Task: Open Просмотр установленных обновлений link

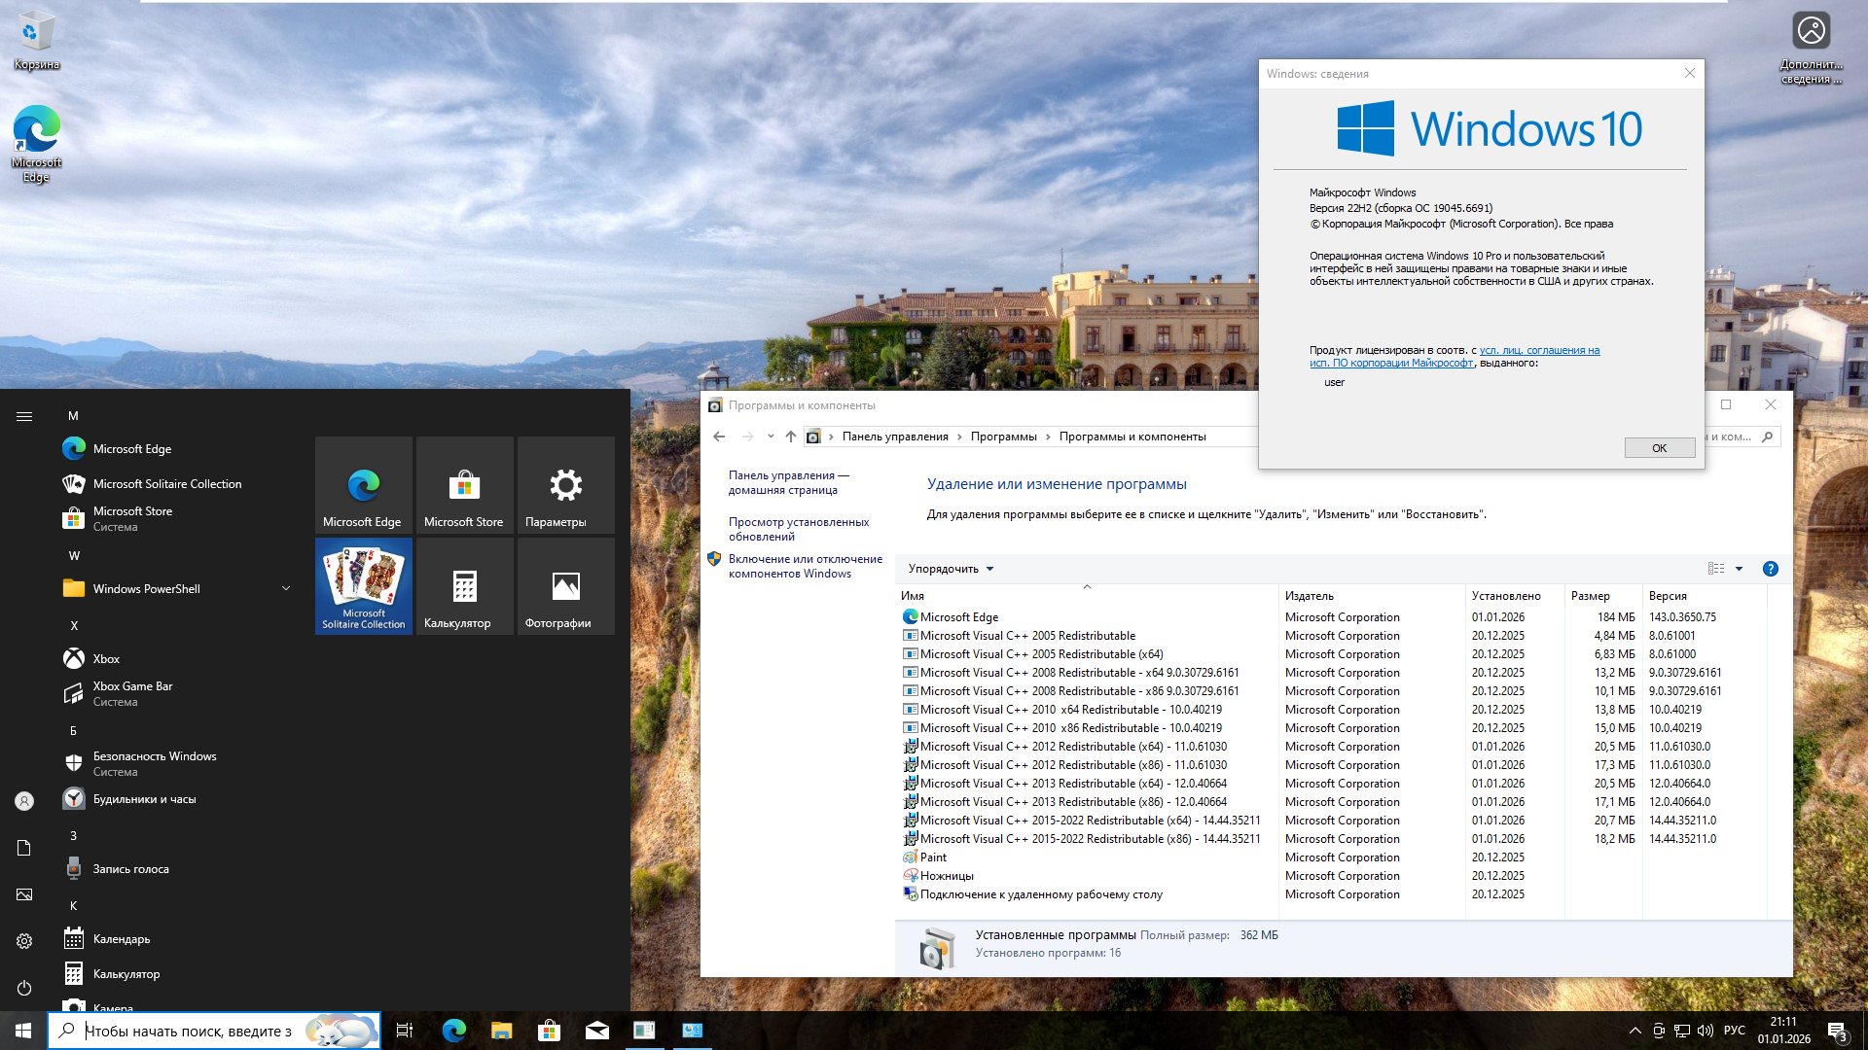Action: tap(798, 529)
